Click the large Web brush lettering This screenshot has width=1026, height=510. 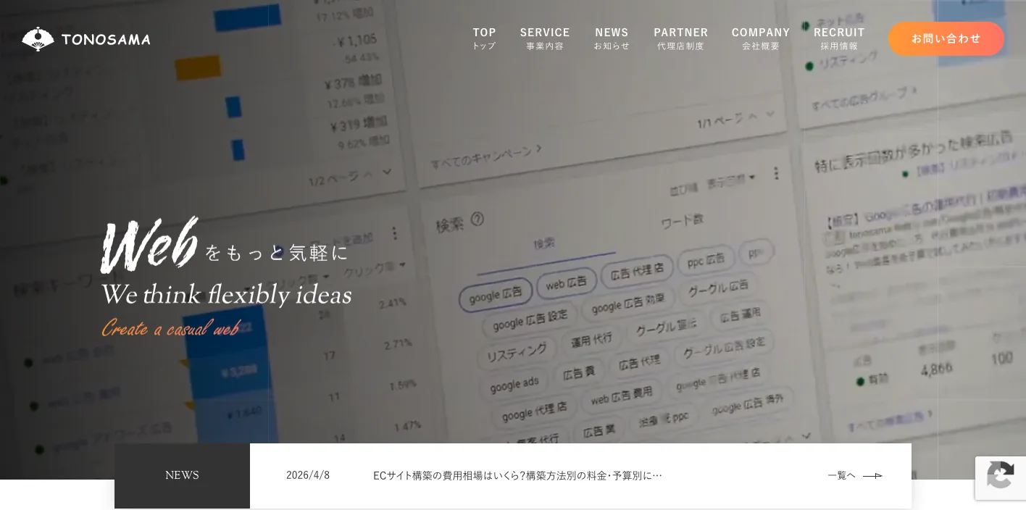[149, 245]
